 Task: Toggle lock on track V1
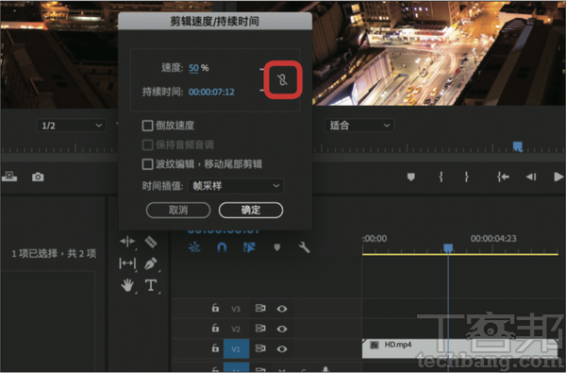[215, 348]
